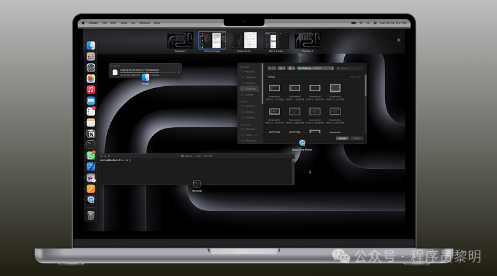The width and height of the screenshot is (497, 276).
Task: Select the Screenshot ending 13.37 PM
Action: [275, 92]
